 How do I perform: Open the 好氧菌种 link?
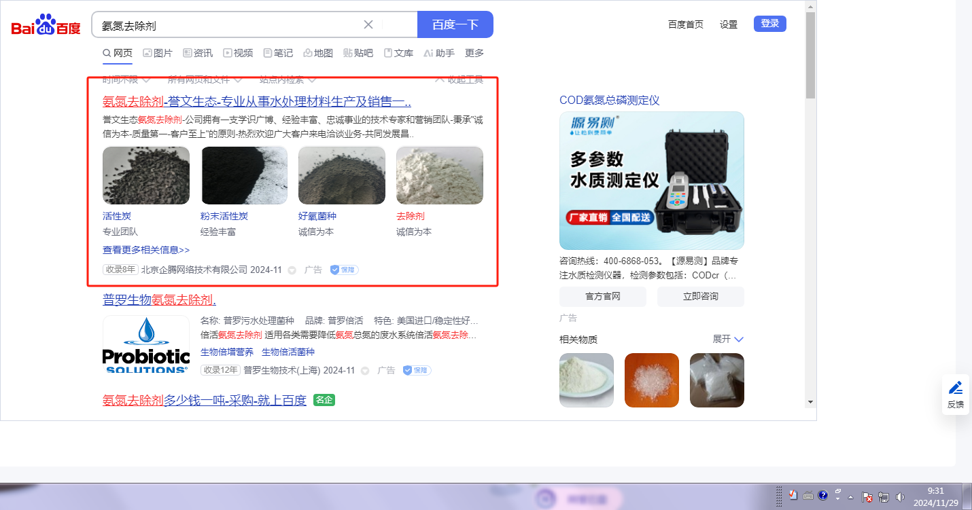point(317,216)
